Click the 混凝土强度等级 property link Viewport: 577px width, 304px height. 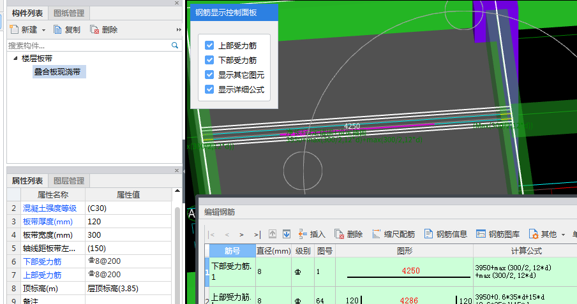[x=50, y=208]
